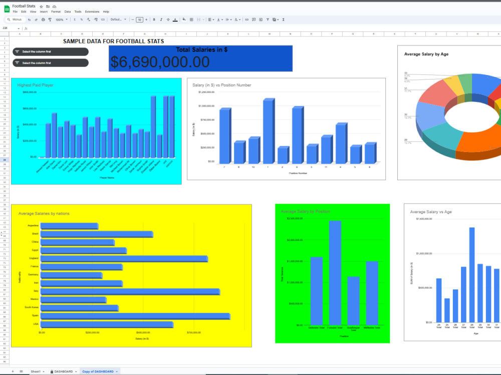Open the Data menu
Screen dimensions: 501x375
67,11
